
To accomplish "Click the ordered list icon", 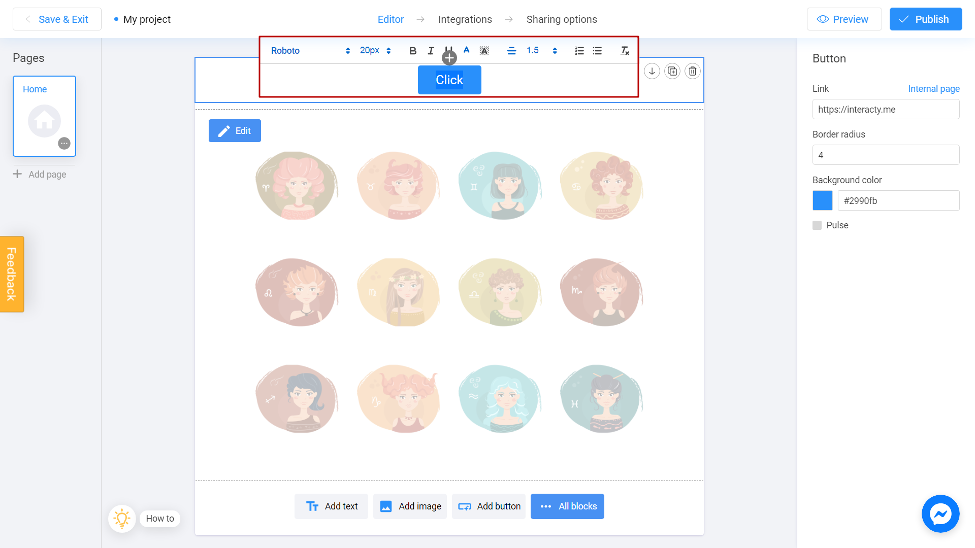I will click(x=578, y=50).
